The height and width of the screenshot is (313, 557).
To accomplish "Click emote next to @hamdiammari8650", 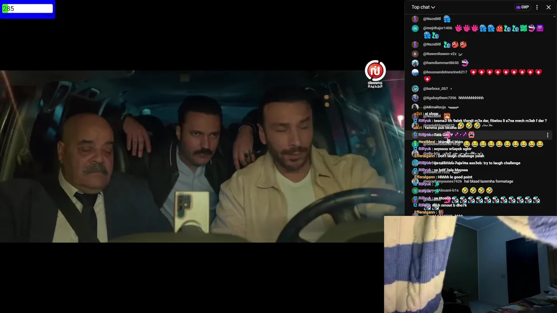I will (465, 63).
